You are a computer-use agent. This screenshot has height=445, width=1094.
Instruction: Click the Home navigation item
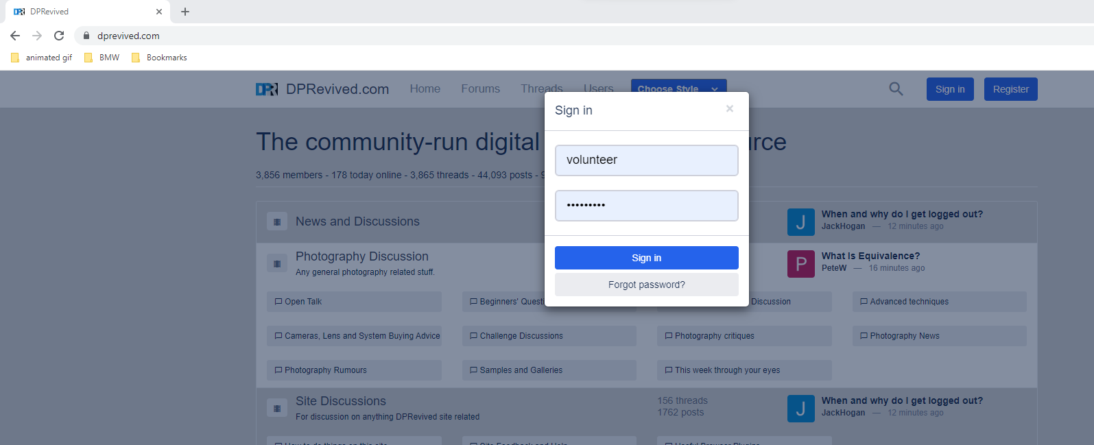[x=425, y=88]
